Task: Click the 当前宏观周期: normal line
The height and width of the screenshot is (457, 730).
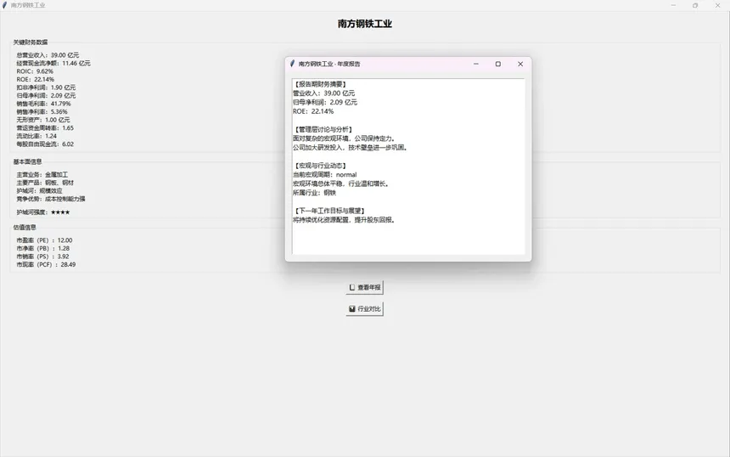Action: [x=325, y=175]
